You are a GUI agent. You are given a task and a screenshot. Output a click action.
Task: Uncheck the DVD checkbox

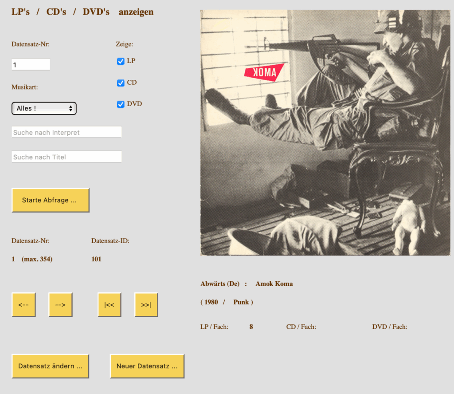click(x=121, y=104)
